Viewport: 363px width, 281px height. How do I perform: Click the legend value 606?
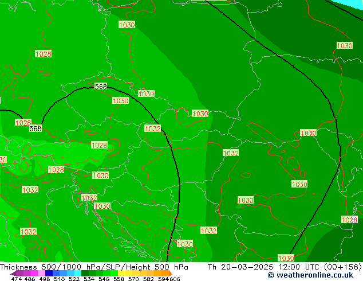(174, 279)
